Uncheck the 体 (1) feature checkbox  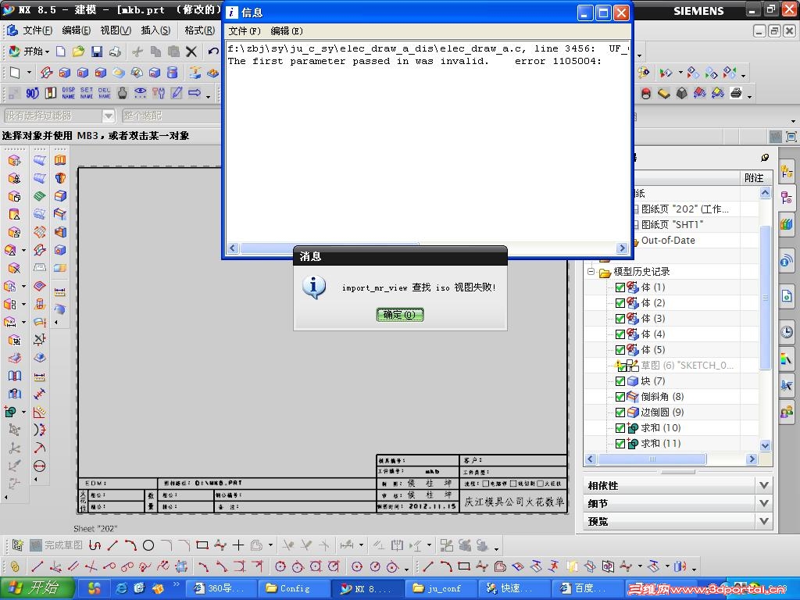[x=620, y=287]
